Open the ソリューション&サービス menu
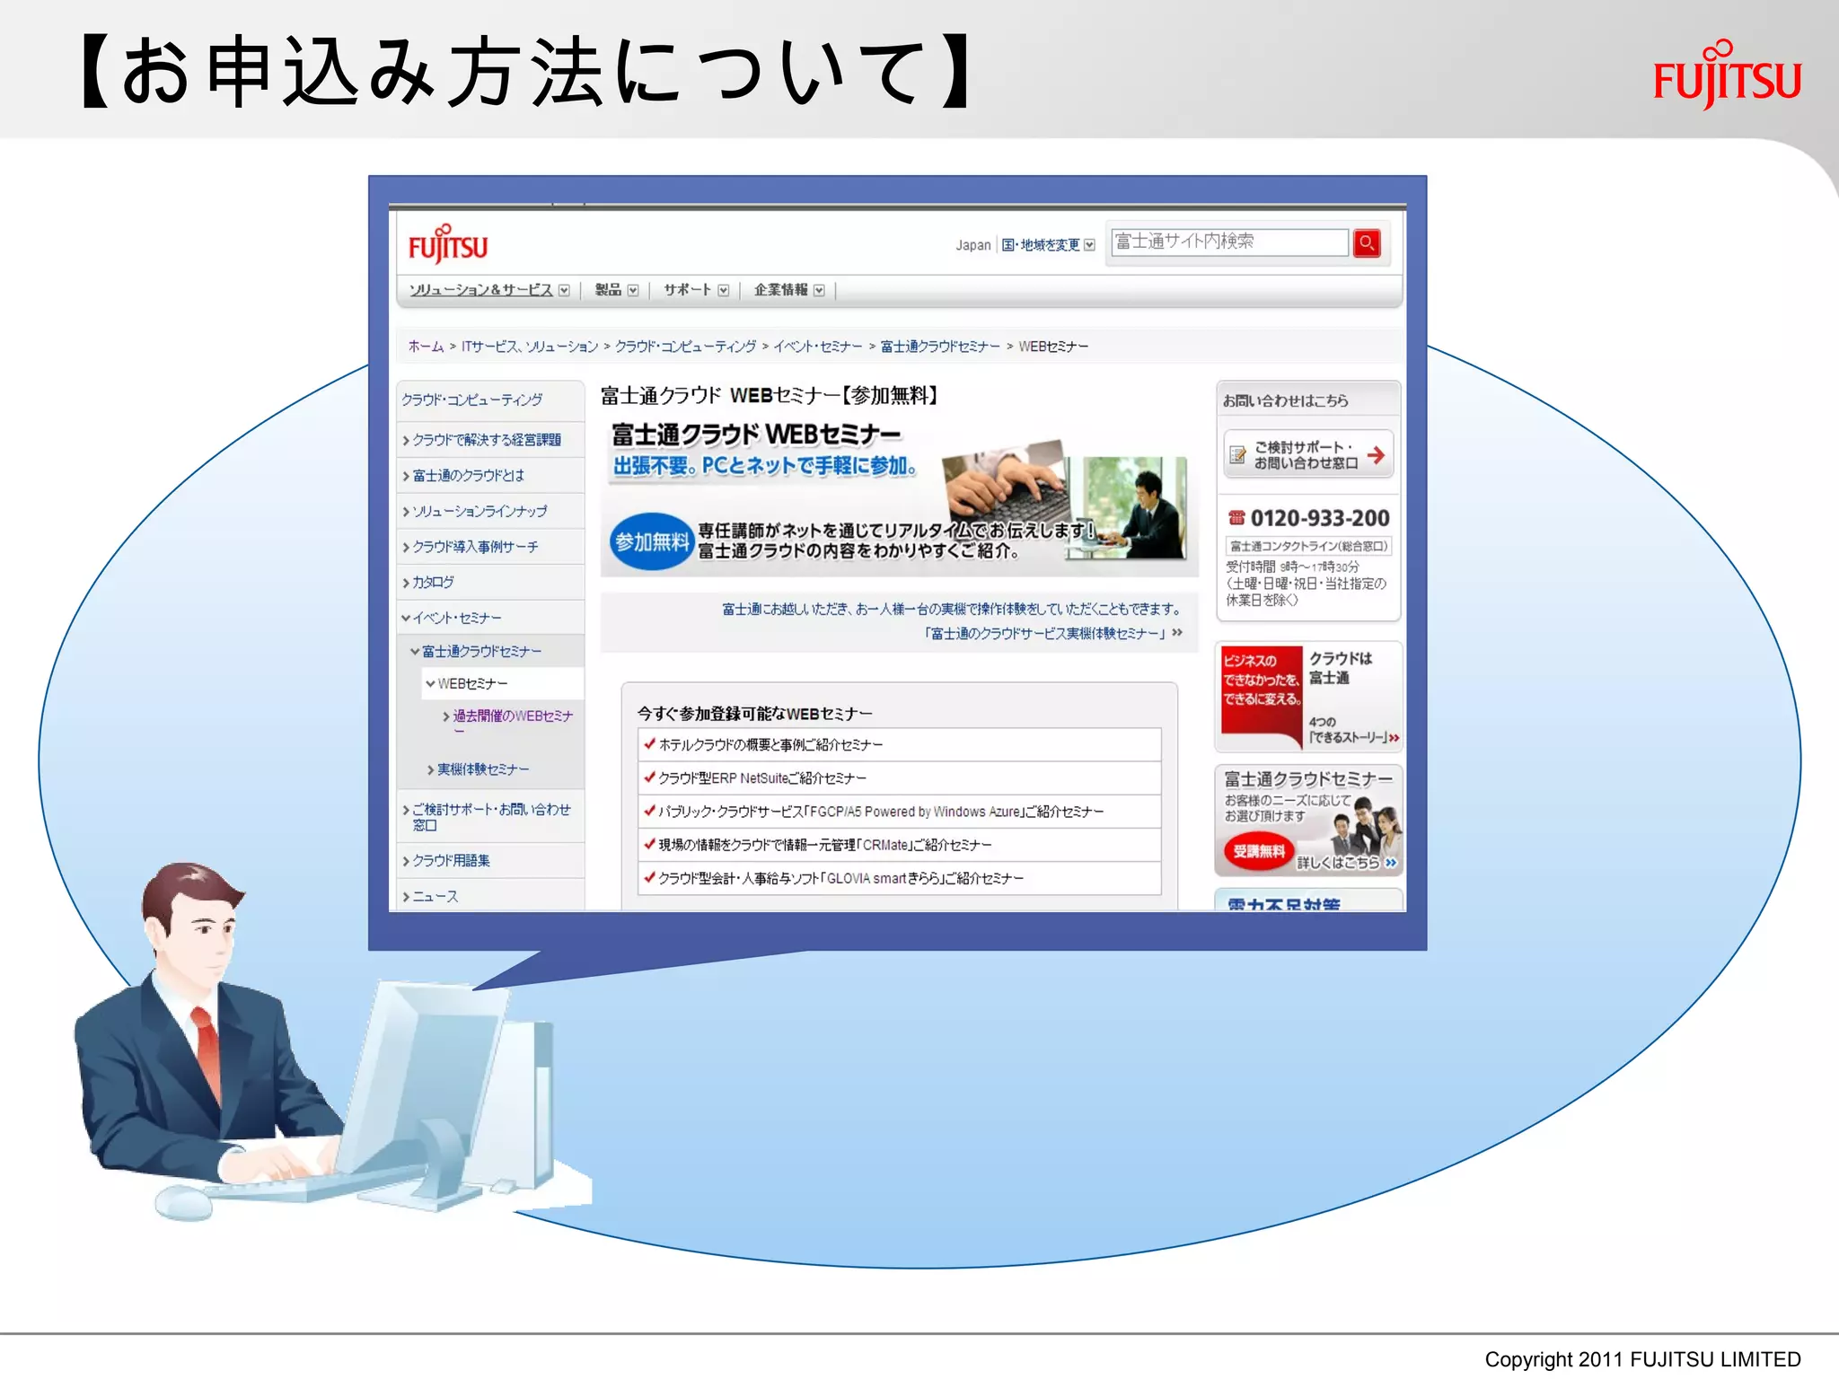The width and height of the screenshot is (1839, 1379). tap(481, 290)
